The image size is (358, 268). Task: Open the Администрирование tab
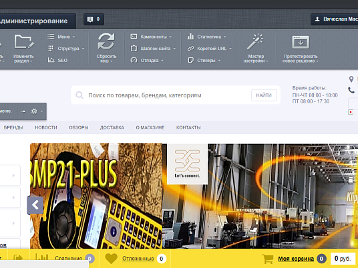coord(37,21)
